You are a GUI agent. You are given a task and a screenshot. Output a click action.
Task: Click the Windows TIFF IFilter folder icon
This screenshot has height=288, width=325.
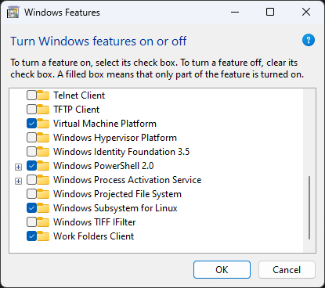(x=43, y=222)
